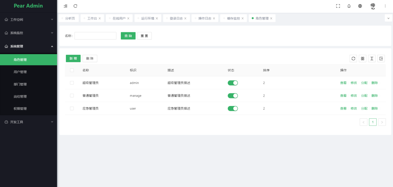Tick the select-all checkbox in table header

click(72, 70)
